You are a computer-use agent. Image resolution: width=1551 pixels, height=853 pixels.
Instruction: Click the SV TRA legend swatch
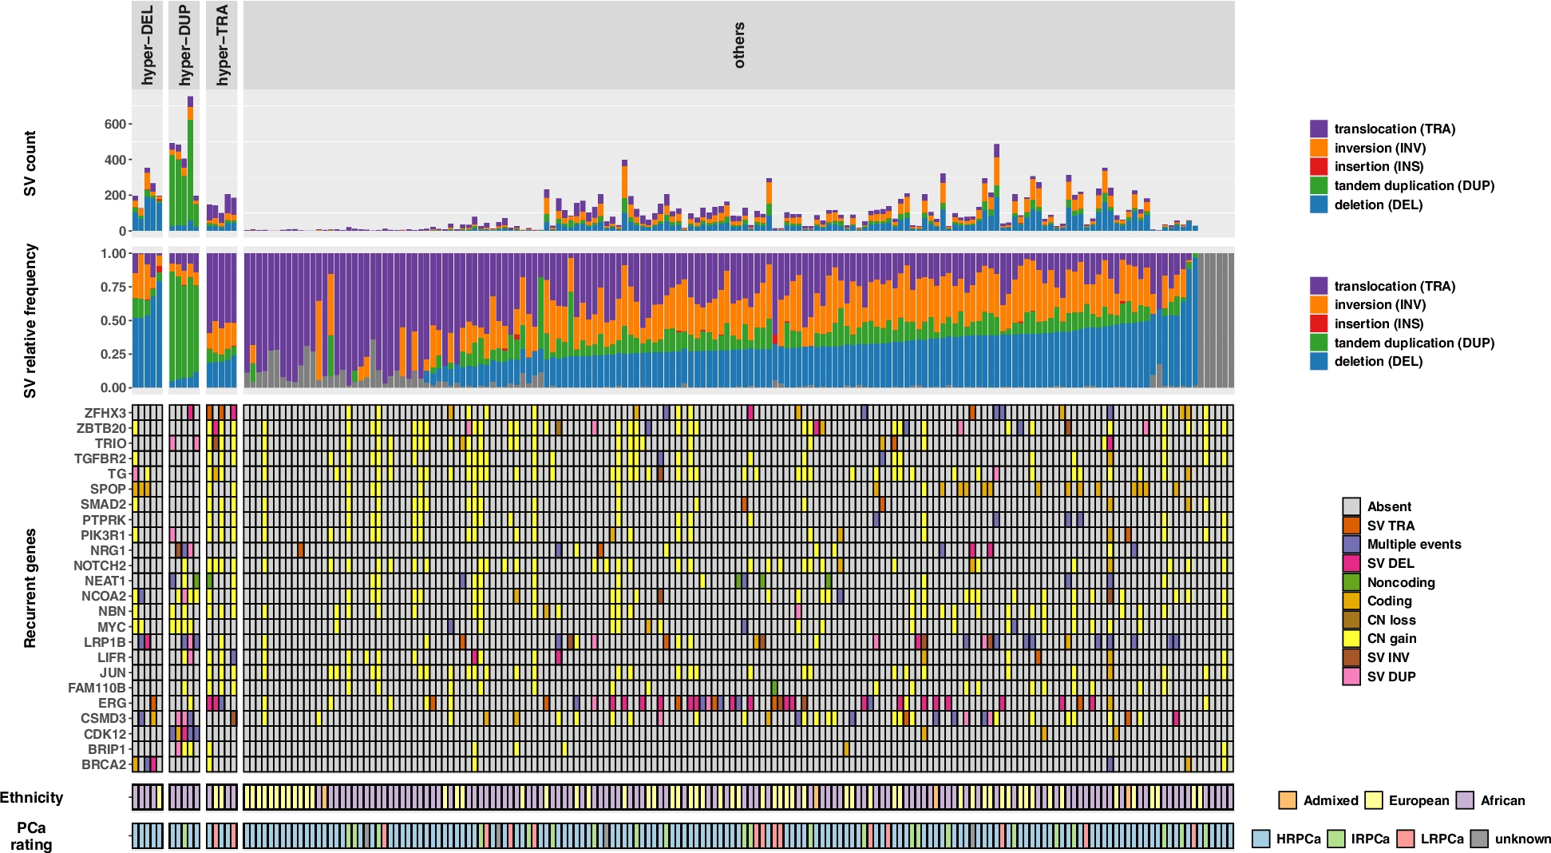click(x=1351, y=526)
